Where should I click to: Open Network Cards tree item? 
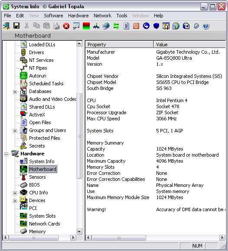click(44, 224)
